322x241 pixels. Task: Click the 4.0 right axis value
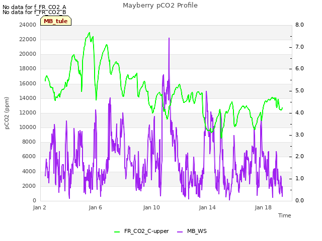pos(299,112)
